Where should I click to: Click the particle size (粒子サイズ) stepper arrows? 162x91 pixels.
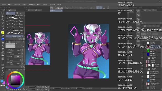(20, 63)
